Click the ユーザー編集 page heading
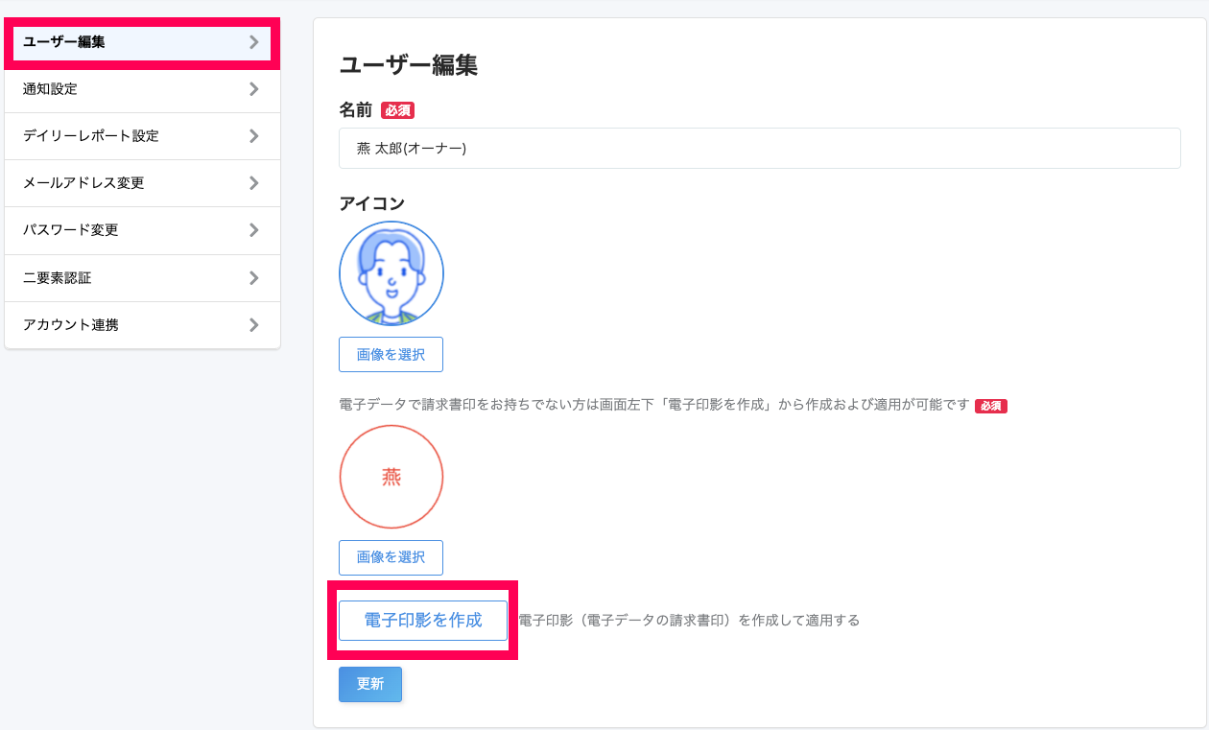Image resolution: width=1209 pixels, height=730 pixels. pyautogui.click(x=409, y=65)
